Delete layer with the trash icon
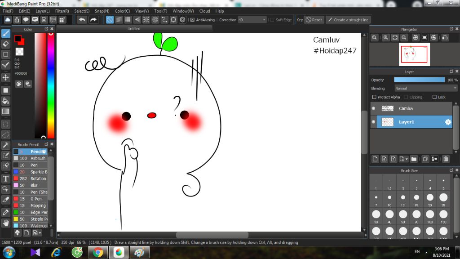 pos(446,159)
